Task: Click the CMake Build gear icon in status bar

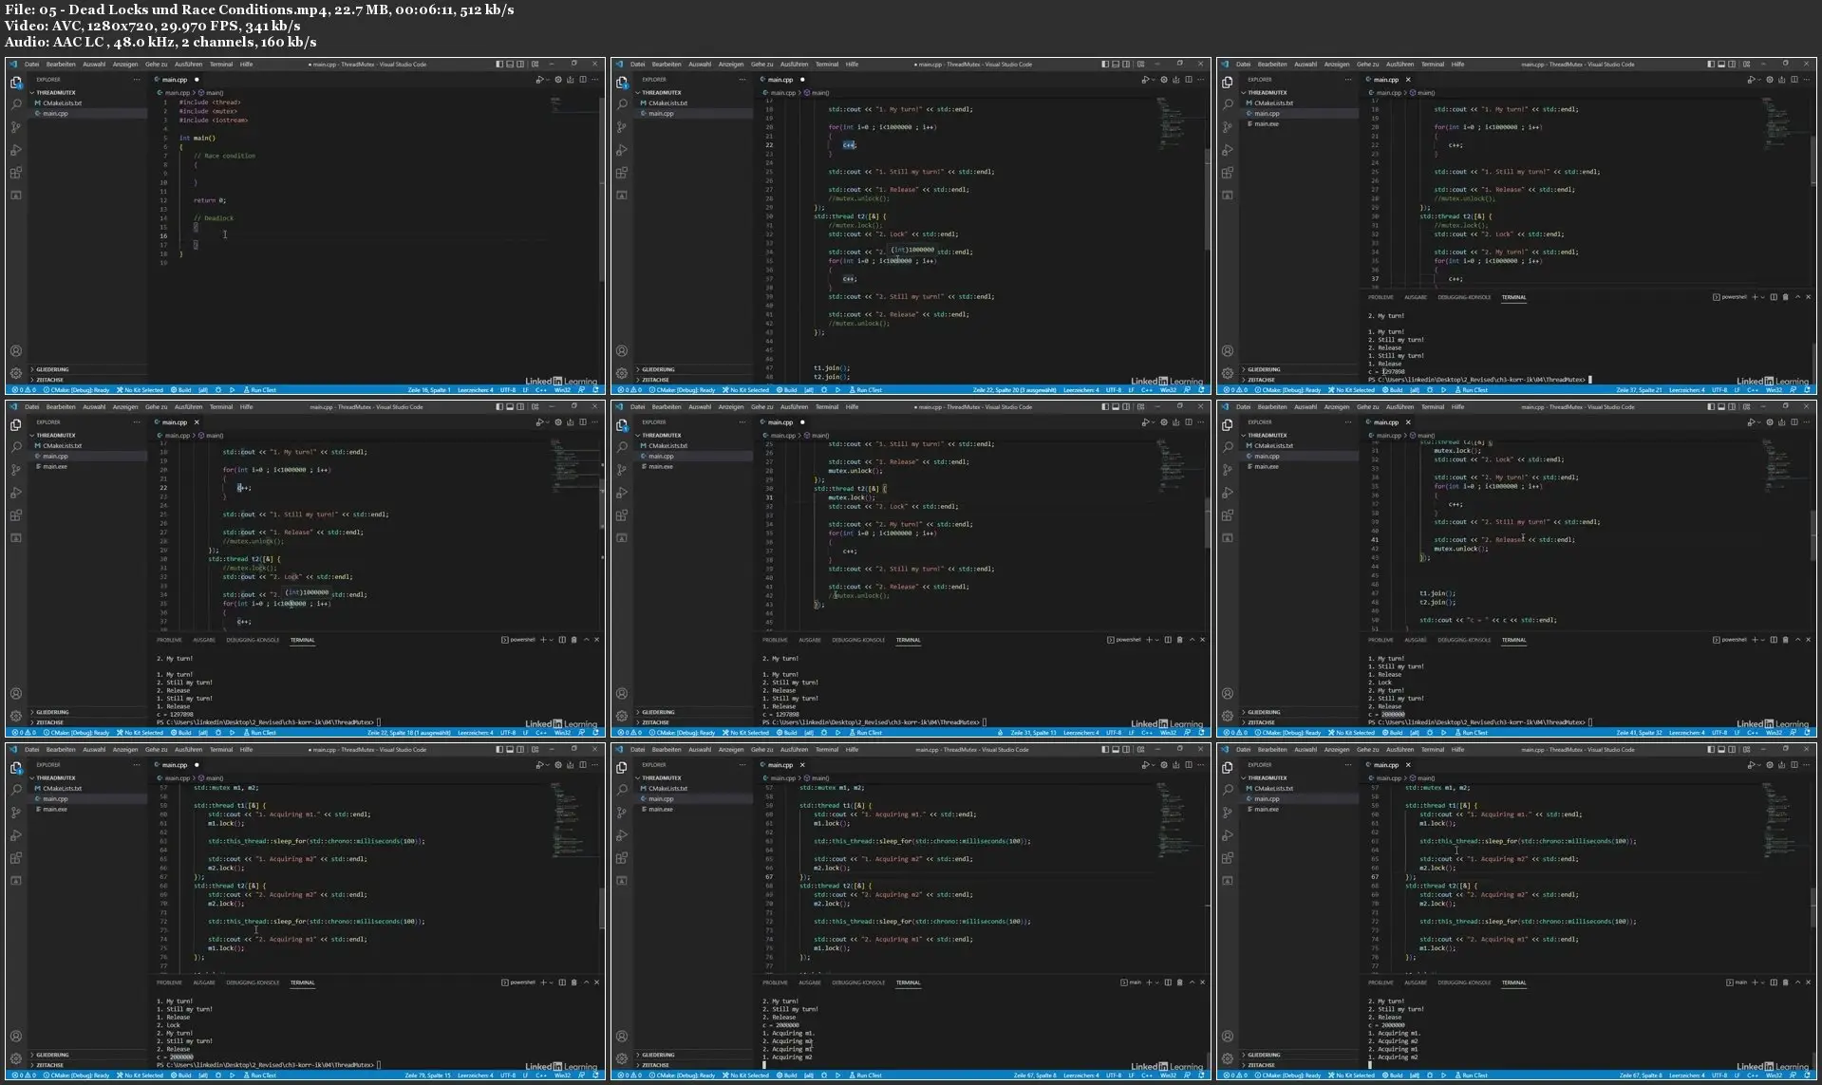Action: [175, 389]
